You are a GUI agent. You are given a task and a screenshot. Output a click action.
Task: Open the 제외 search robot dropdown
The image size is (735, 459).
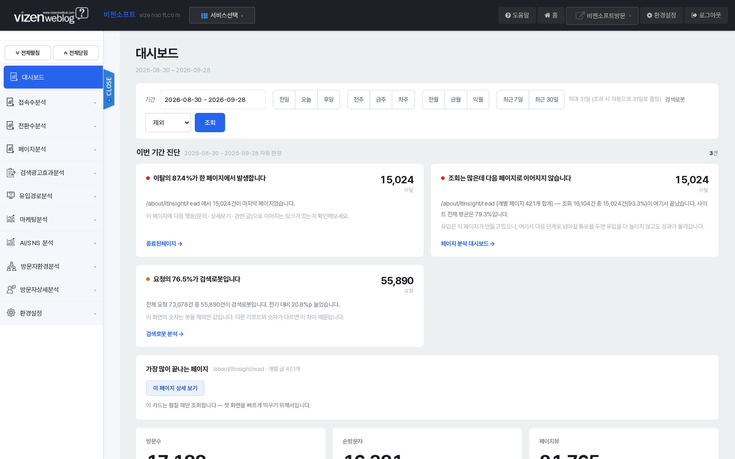pos(168,122)
